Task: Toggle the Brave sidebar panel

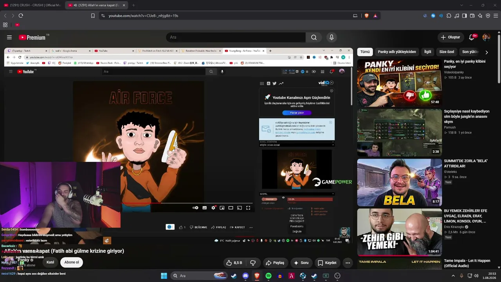Action: 464,16
